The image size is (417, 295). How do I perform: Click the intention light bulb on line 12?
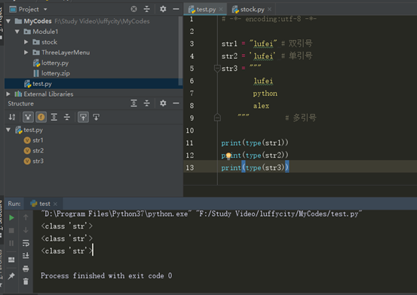point(228,156)
